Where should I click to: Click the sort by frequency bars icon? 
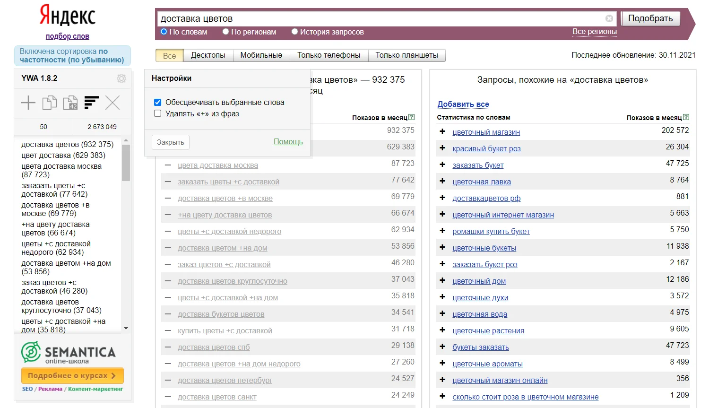91,103
